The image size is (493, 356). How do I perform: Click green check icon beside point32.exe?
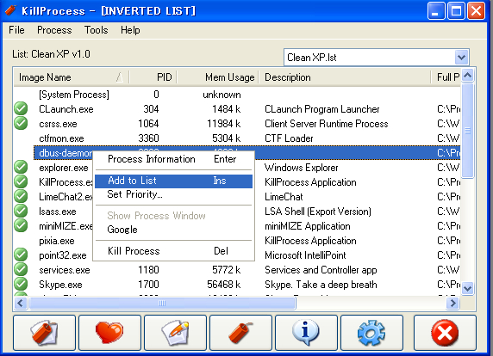click(21, 255)
